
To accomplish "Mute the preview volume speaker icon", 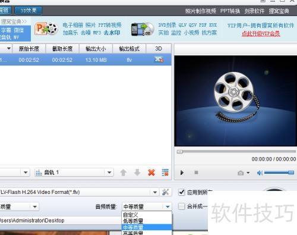I will [x=260, y=173].
